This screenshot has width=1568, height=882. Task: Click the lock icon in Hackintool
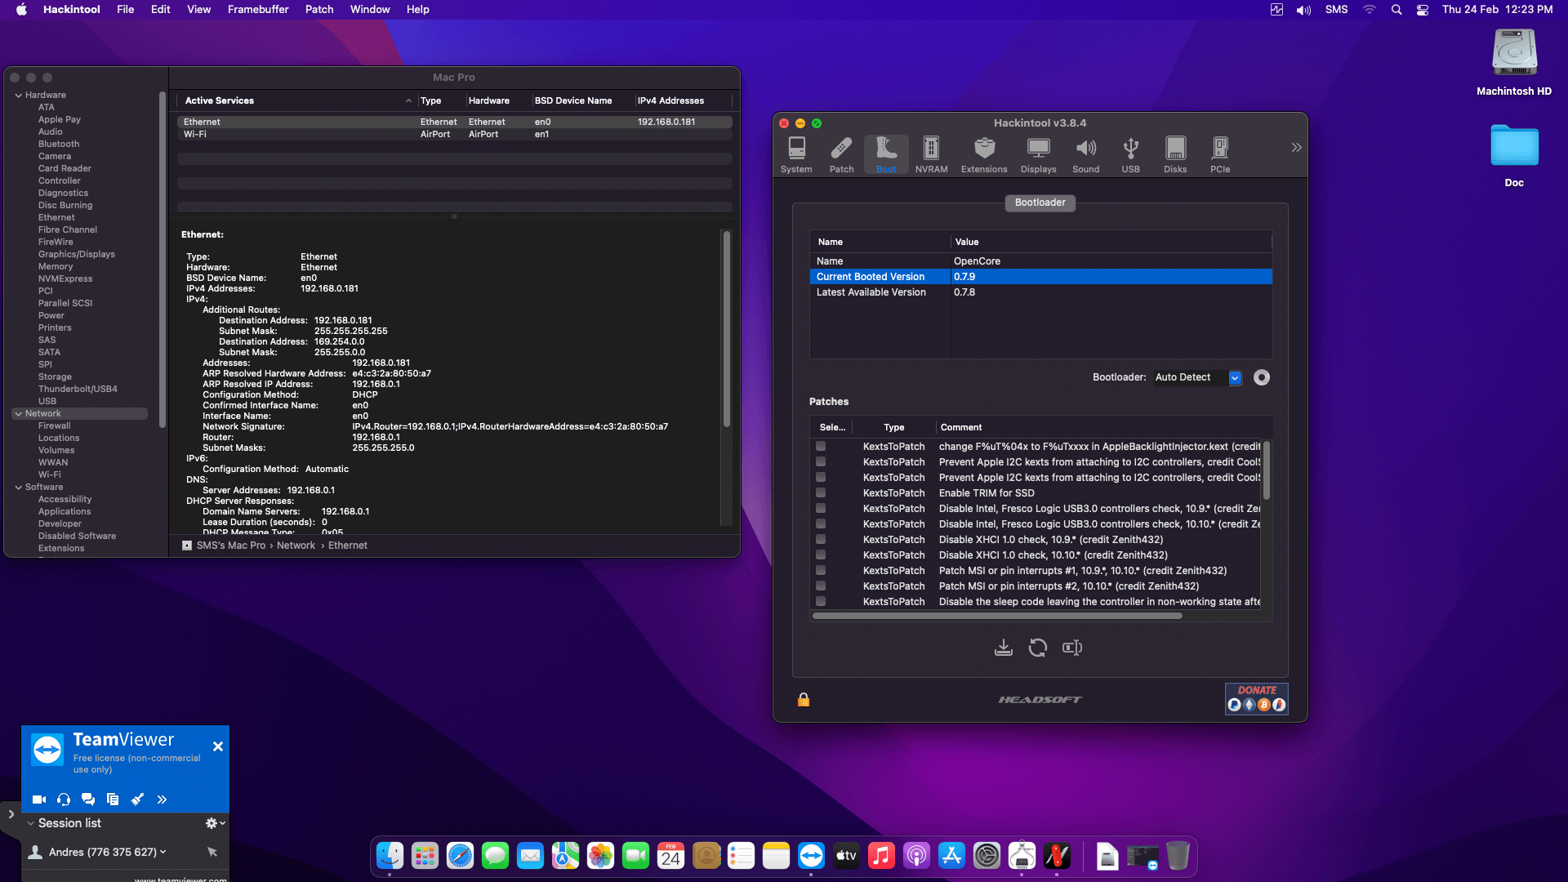804,700
